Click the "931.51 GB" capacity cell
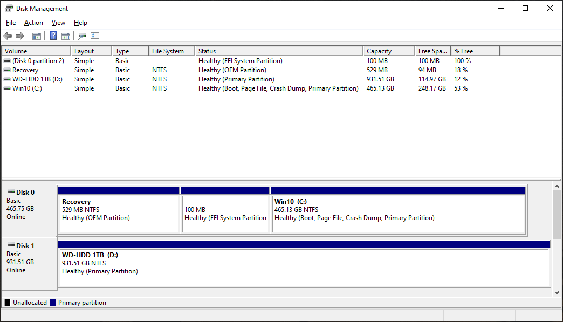Image resolution: width=563 pixels, height=322 pixels. [x=380, y=79]
